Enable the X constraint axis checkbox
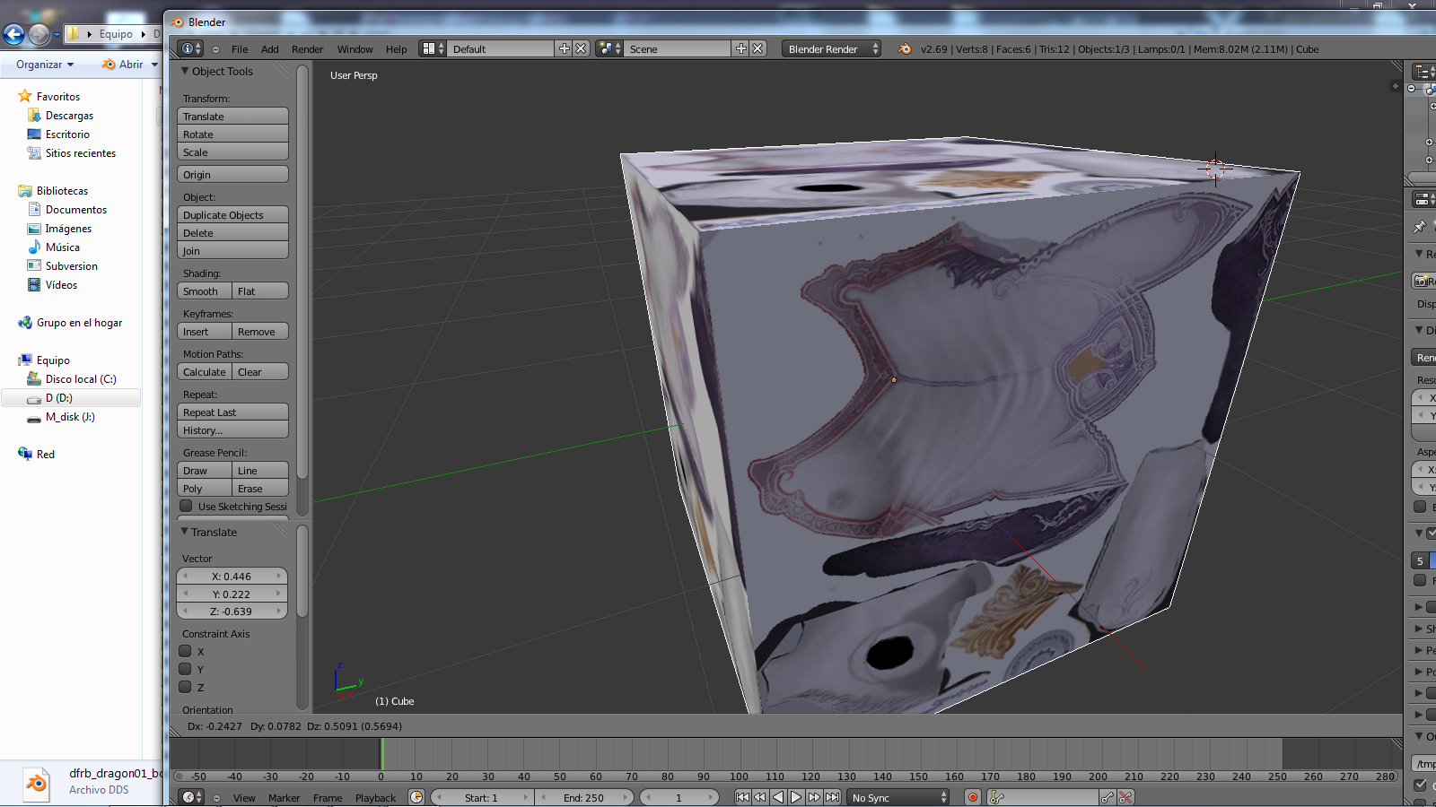This screenshot has width=1436, height=807. click(186, 652)
